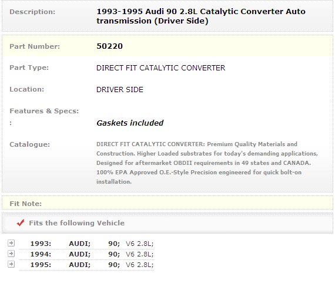Click the part number 50220

click(109, 46)
